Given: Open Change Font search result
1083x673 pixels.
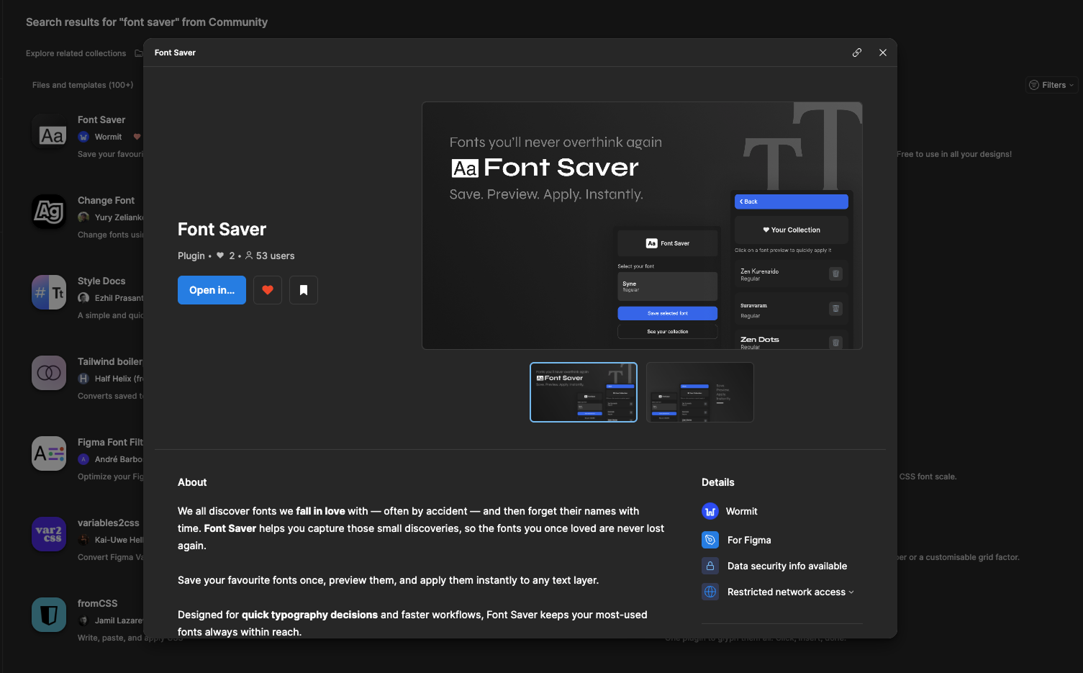Looking at the screenshot, I should (106, 200).
